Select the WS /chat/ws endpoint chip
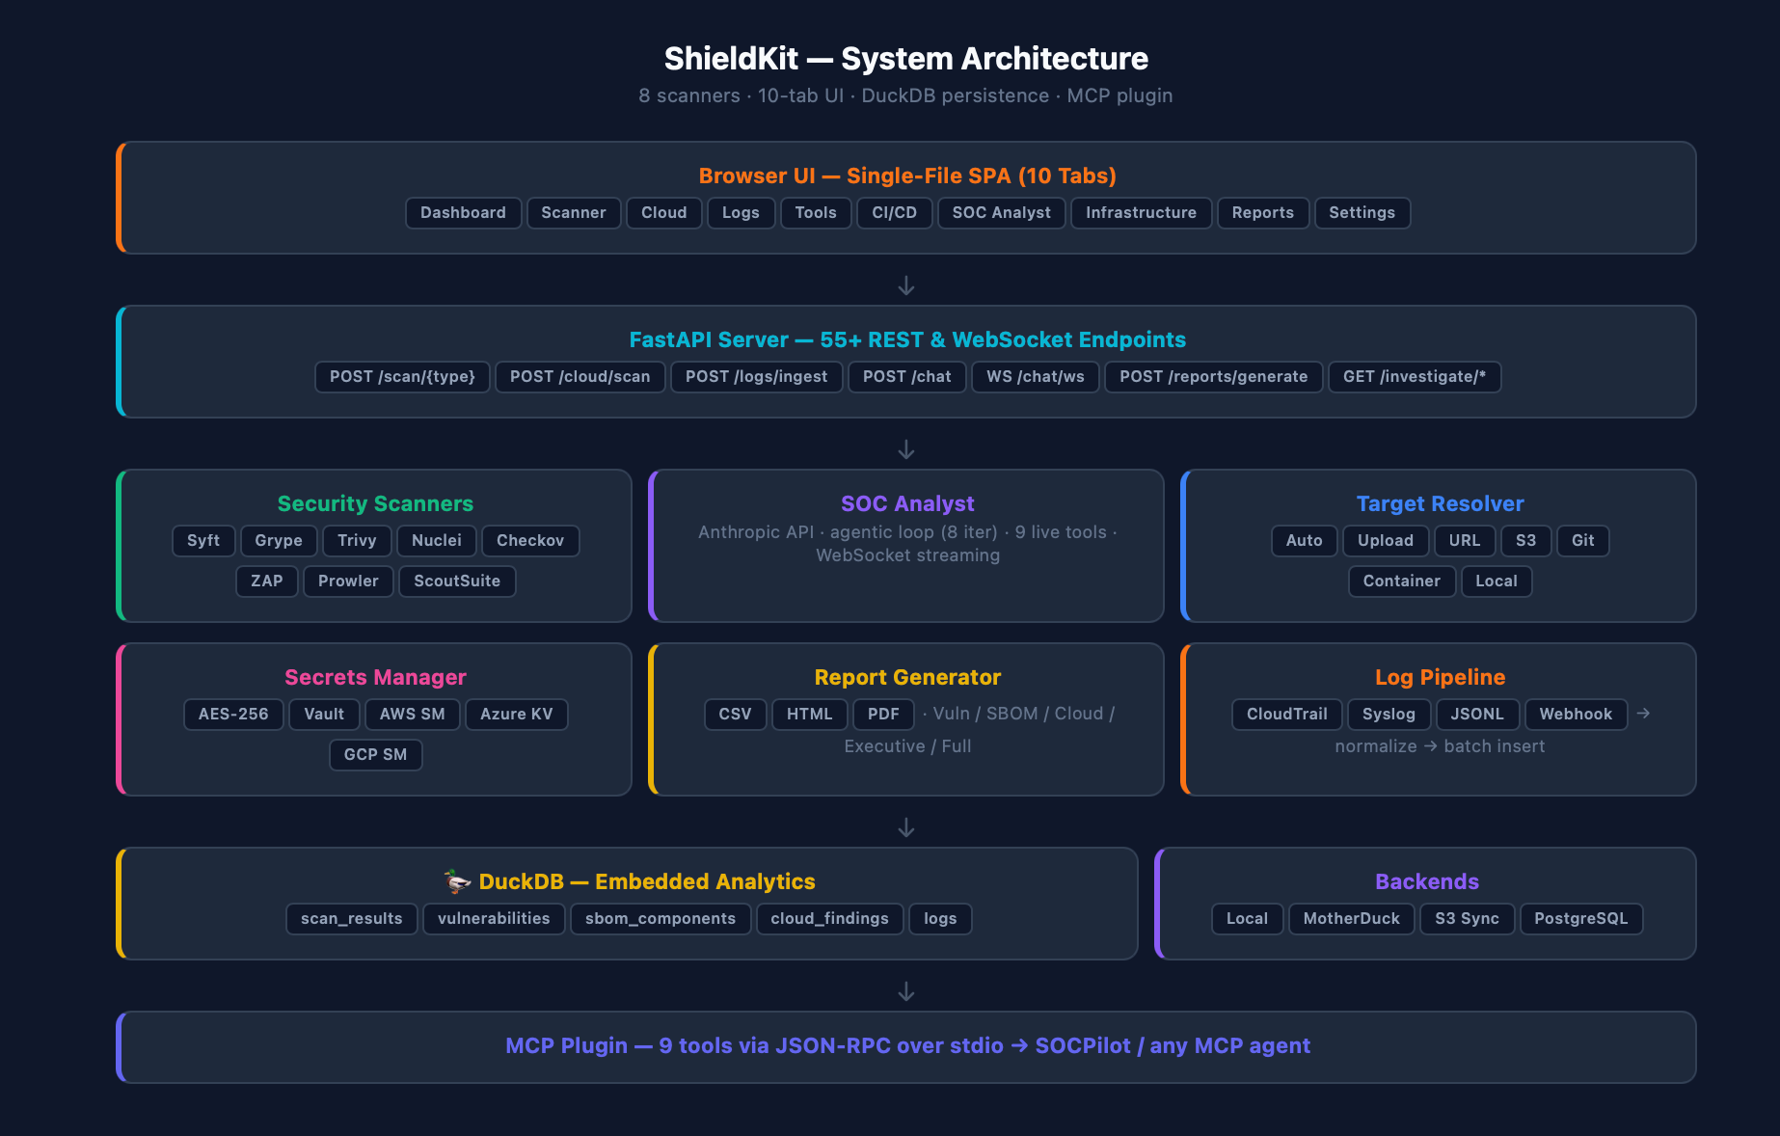1780x1136 pixels. click(1035, 377)
